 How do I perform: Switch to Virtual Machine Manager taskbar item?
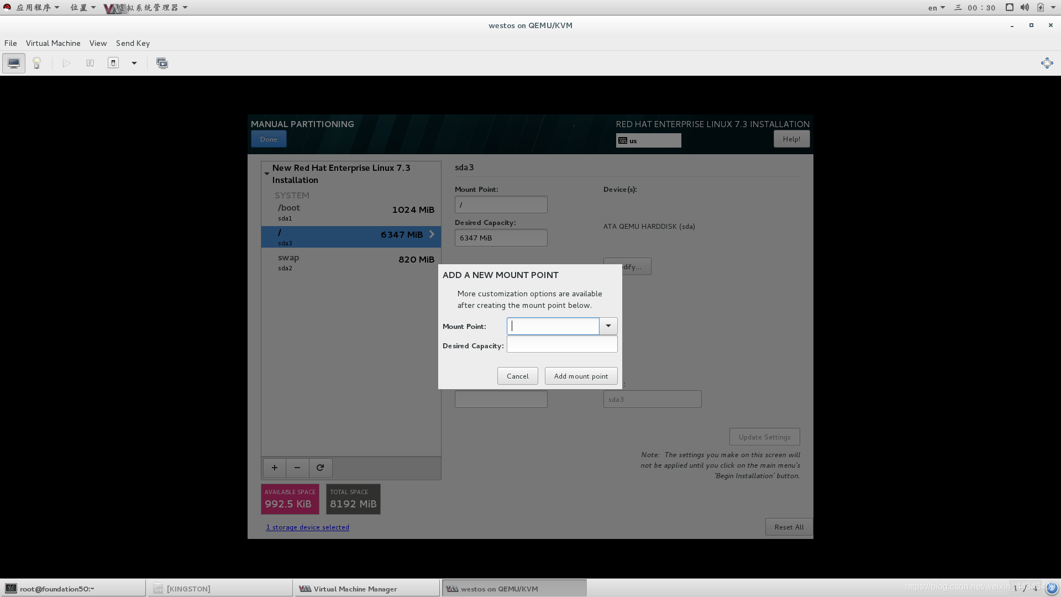[367, 589]
